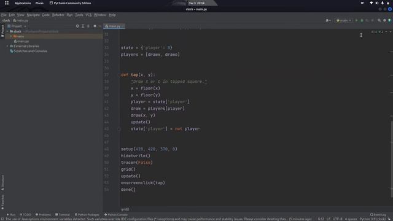The width and height of the screenshot is (393, 221).
Task: Go to previous highlighted error arrow
Action: point(386,32)
